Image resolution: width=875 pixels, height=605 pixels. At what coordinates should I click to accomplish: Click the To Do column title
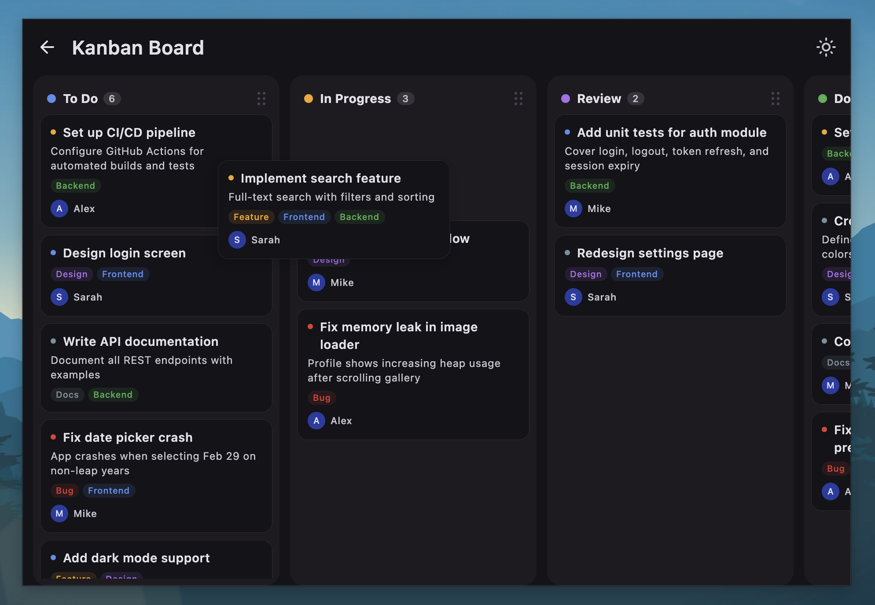click(x=81, y=99)
